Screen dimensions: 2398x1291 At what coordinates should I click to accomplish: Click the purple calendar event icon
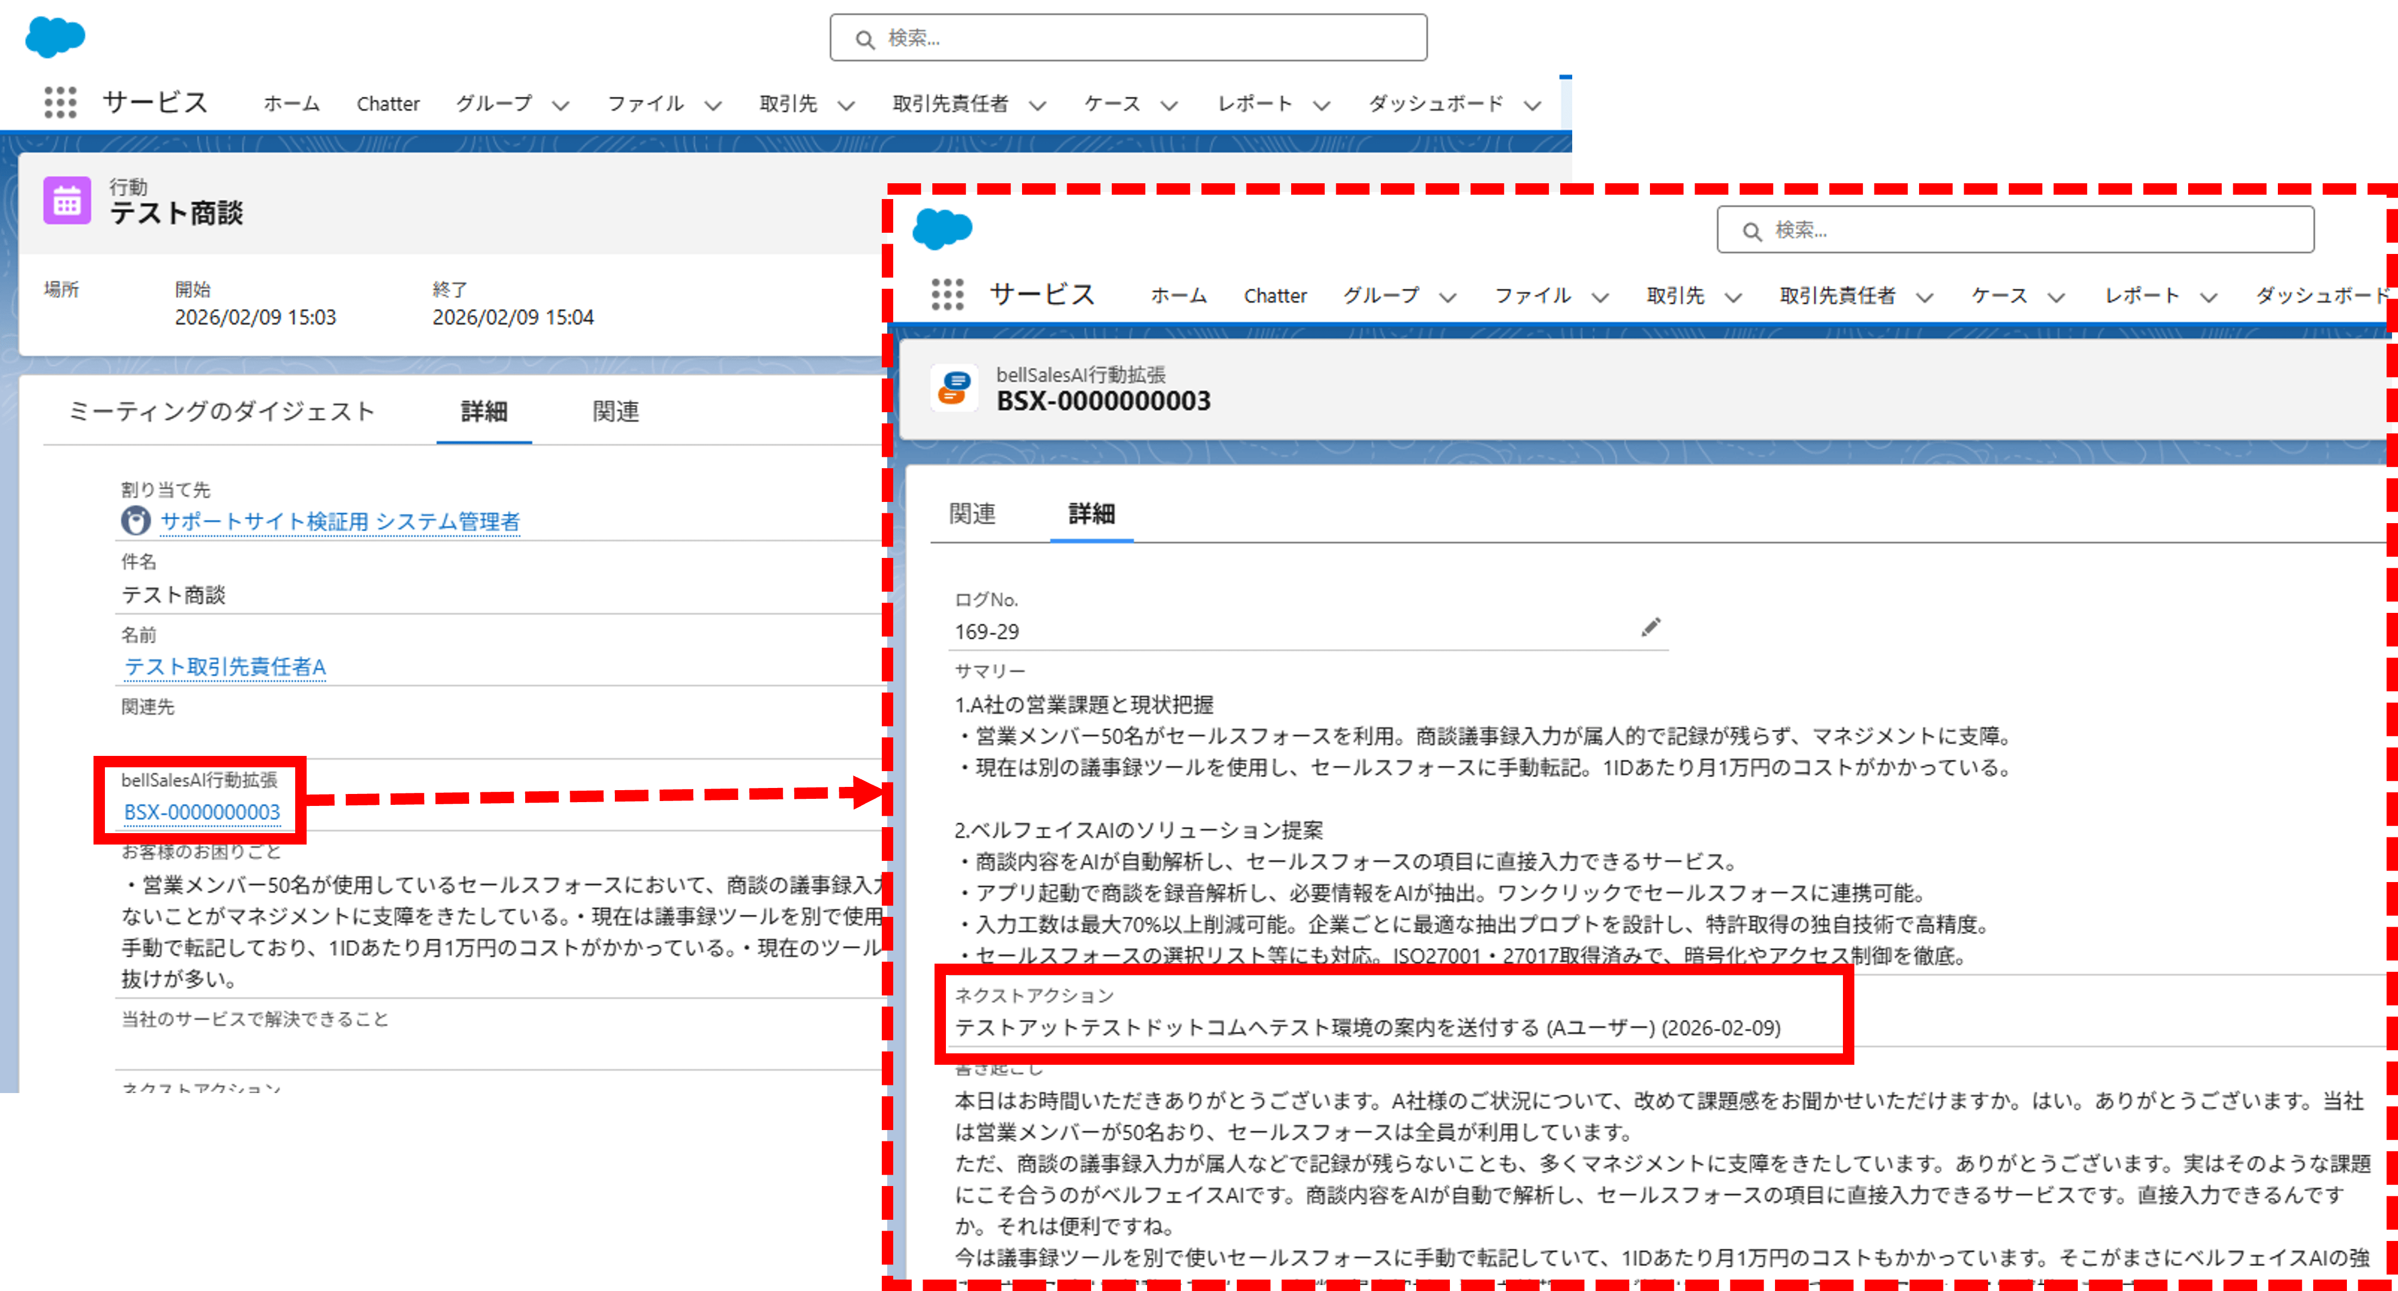pyautogui.click(x=67, y=200)
